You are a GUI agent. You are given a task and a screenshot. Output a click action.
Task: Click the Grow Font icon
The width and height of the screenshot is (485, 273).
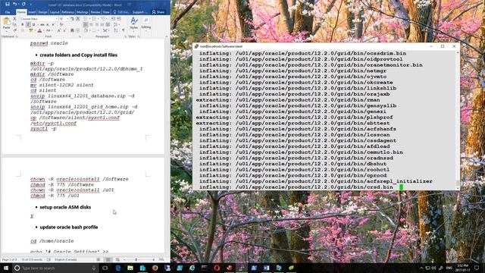[59, 30]
